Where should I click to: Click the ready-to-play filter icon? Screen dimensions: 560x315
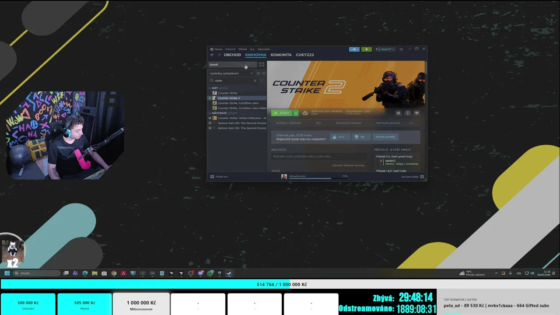coord(263,73)
